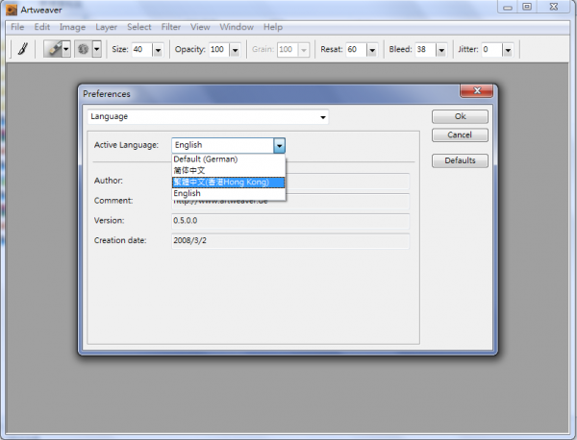Open the Select menu

[x=139, y=27]
